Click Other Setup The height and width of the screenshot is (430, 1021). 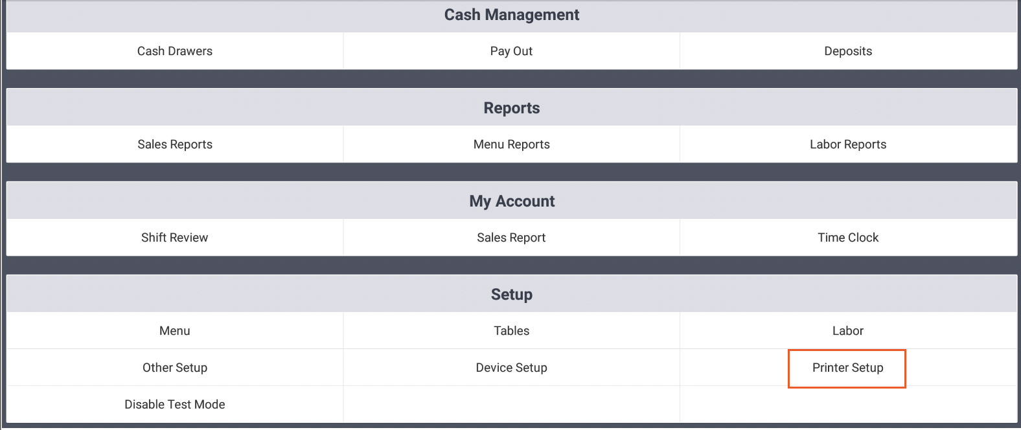click(175, 368)
